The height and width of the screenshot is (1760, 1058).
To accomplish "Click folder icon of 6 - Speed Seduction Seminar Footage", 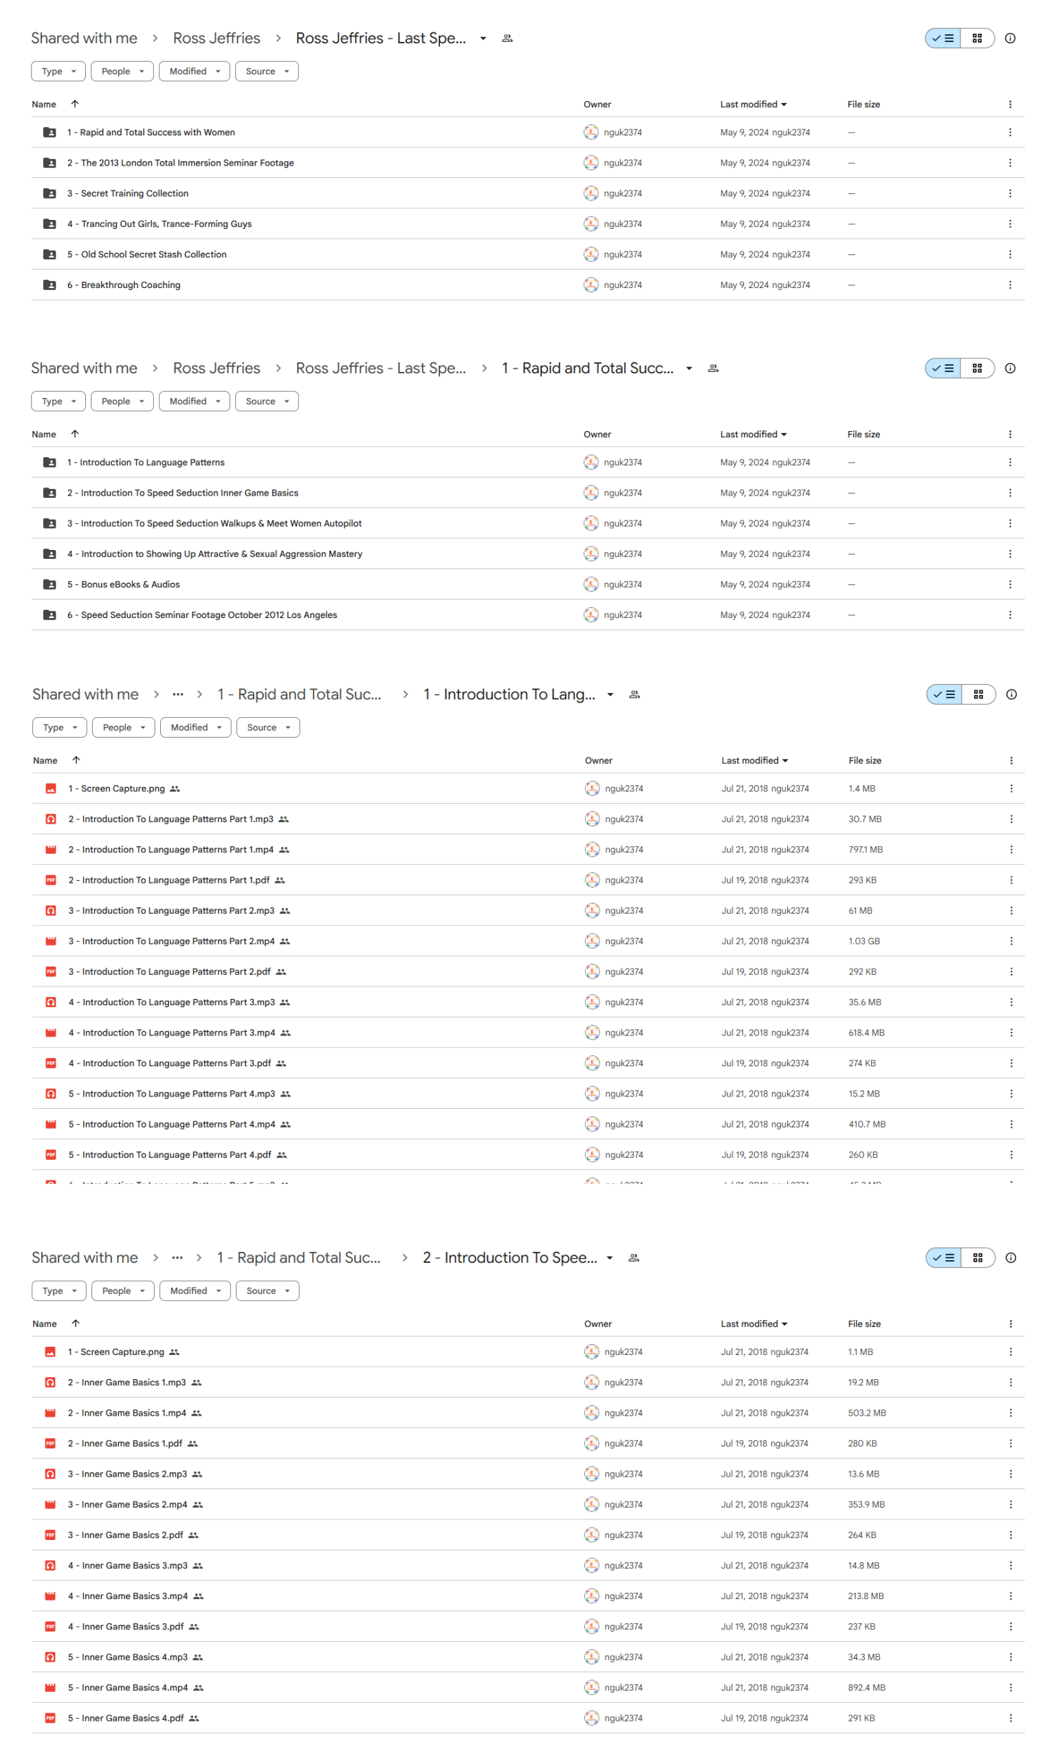I will [x=49, y=615].
